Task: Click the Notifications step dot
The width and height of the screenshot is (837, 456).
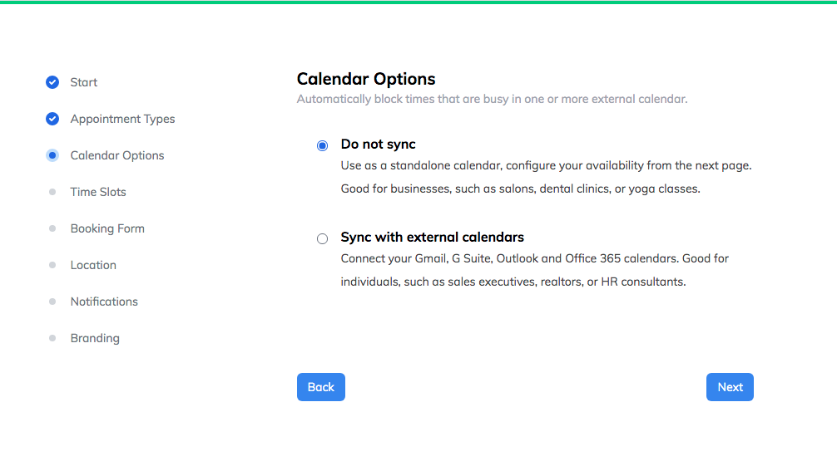Action: click(x=52, y=302)
